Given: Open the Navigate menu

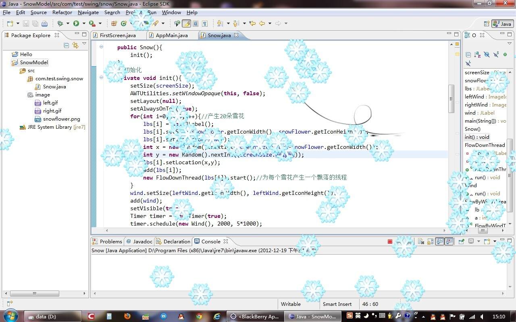Looking at the screenshot, I should tap(88, 13).
